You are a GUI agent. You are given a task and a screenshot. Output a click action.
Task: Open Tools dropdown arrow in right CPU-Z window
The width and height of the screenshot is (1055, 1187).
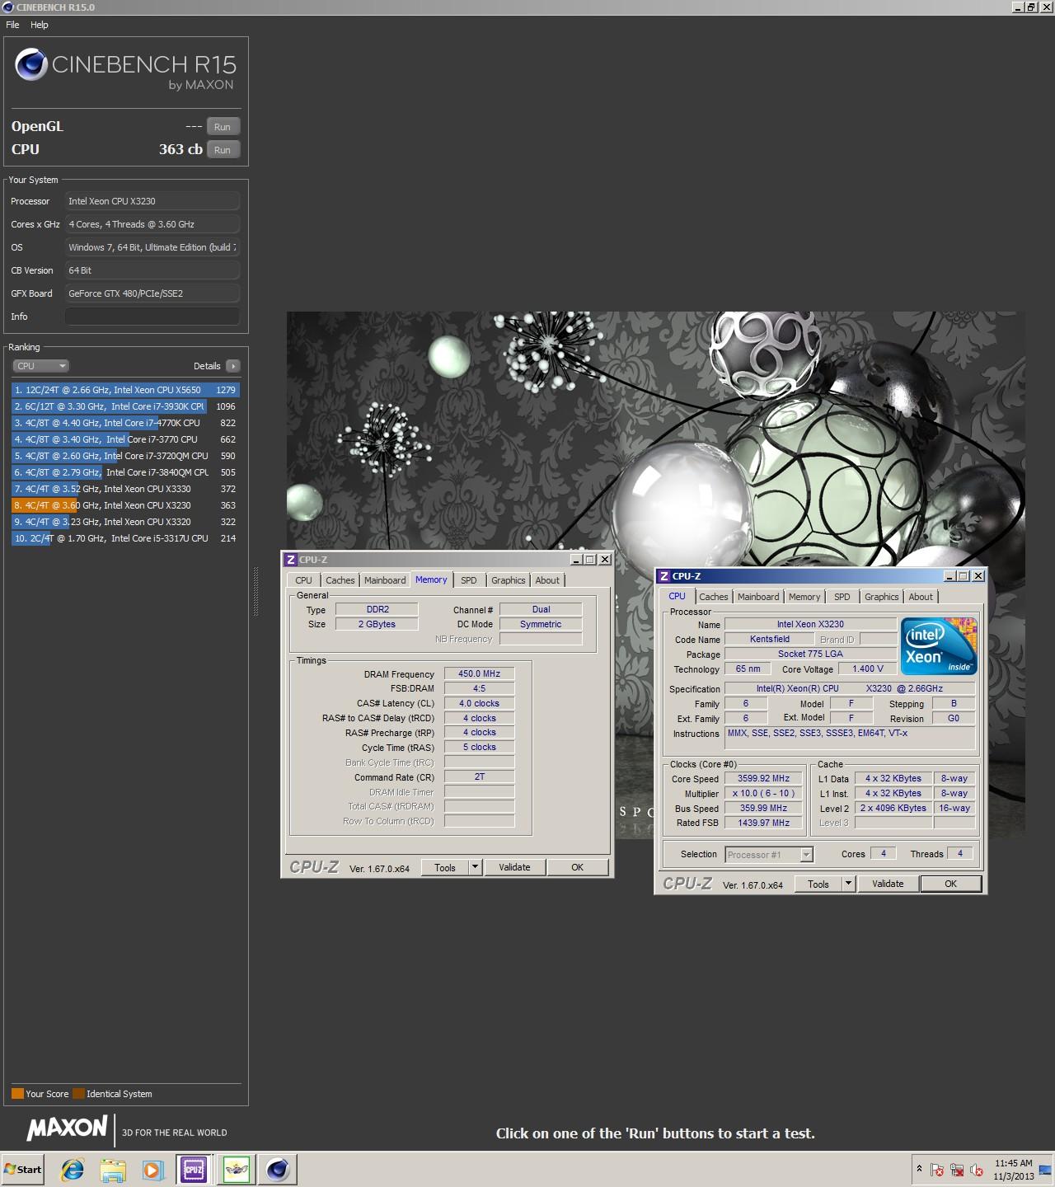point(848,884)
